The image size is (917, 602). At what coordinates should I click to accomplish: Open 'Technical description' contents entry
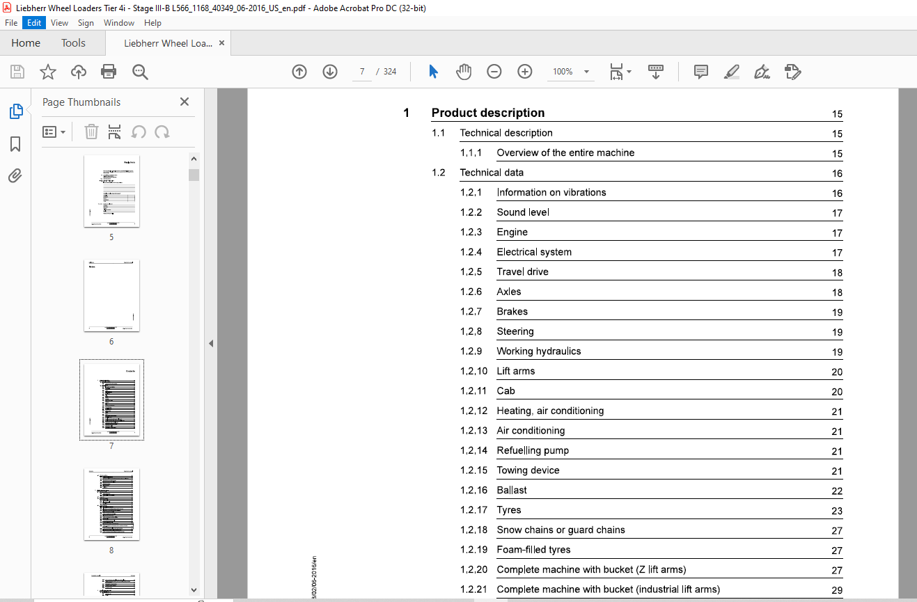point(506,133)
